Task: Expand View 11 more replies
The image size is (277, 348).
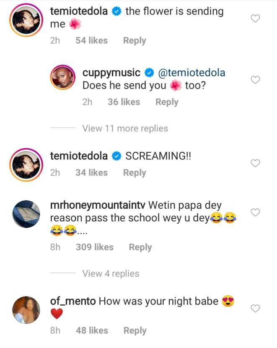Action: point(125,128)
